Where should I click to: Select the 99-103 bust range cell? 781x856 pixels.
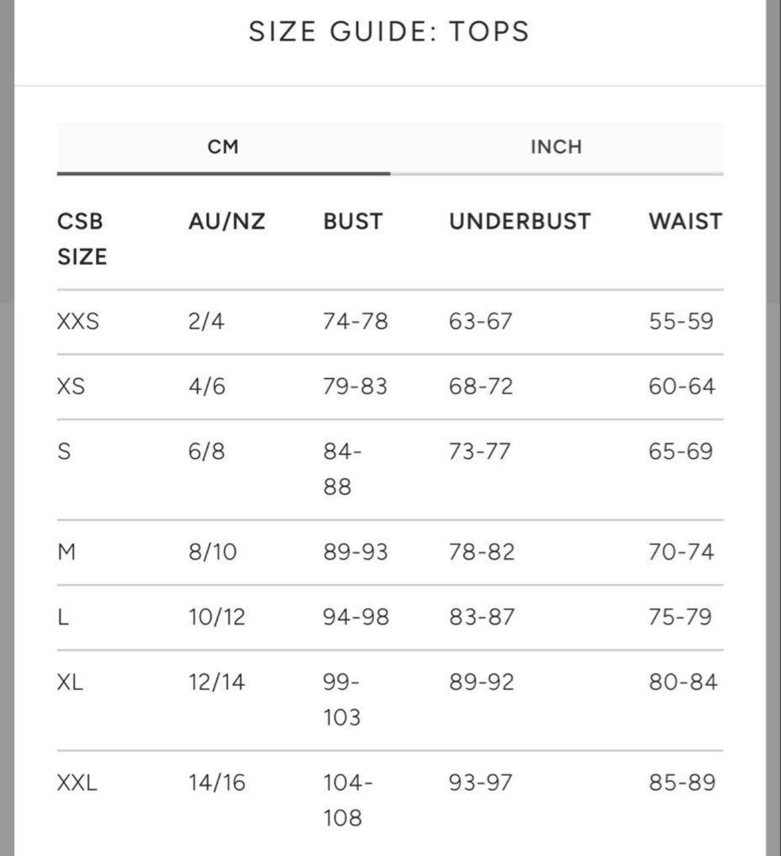[x=342, y=699]
